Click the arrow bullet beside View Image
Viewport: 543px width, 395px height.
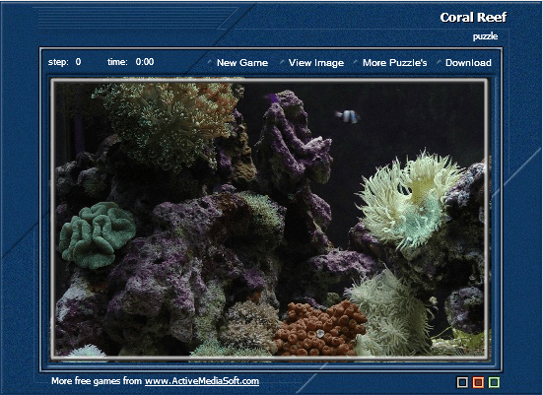[x=282, y=62]
